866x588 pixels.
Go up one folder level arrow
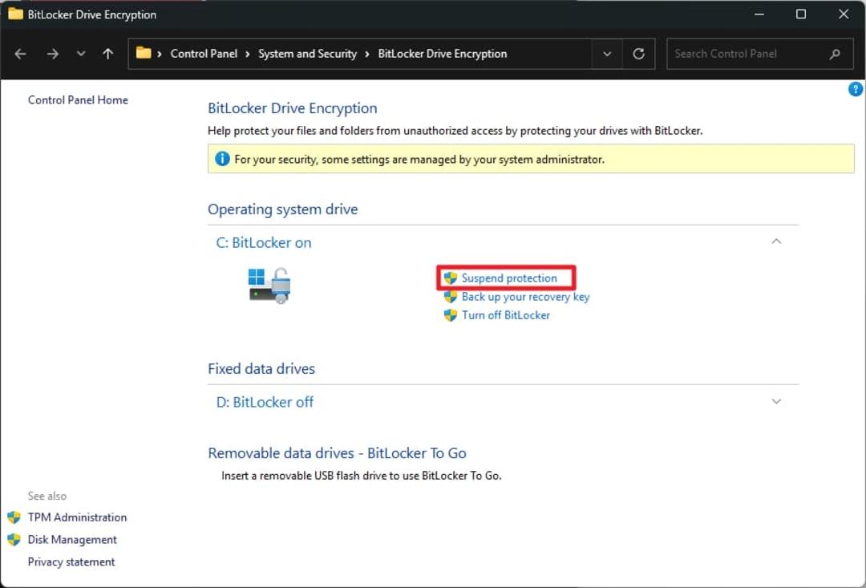107,54
